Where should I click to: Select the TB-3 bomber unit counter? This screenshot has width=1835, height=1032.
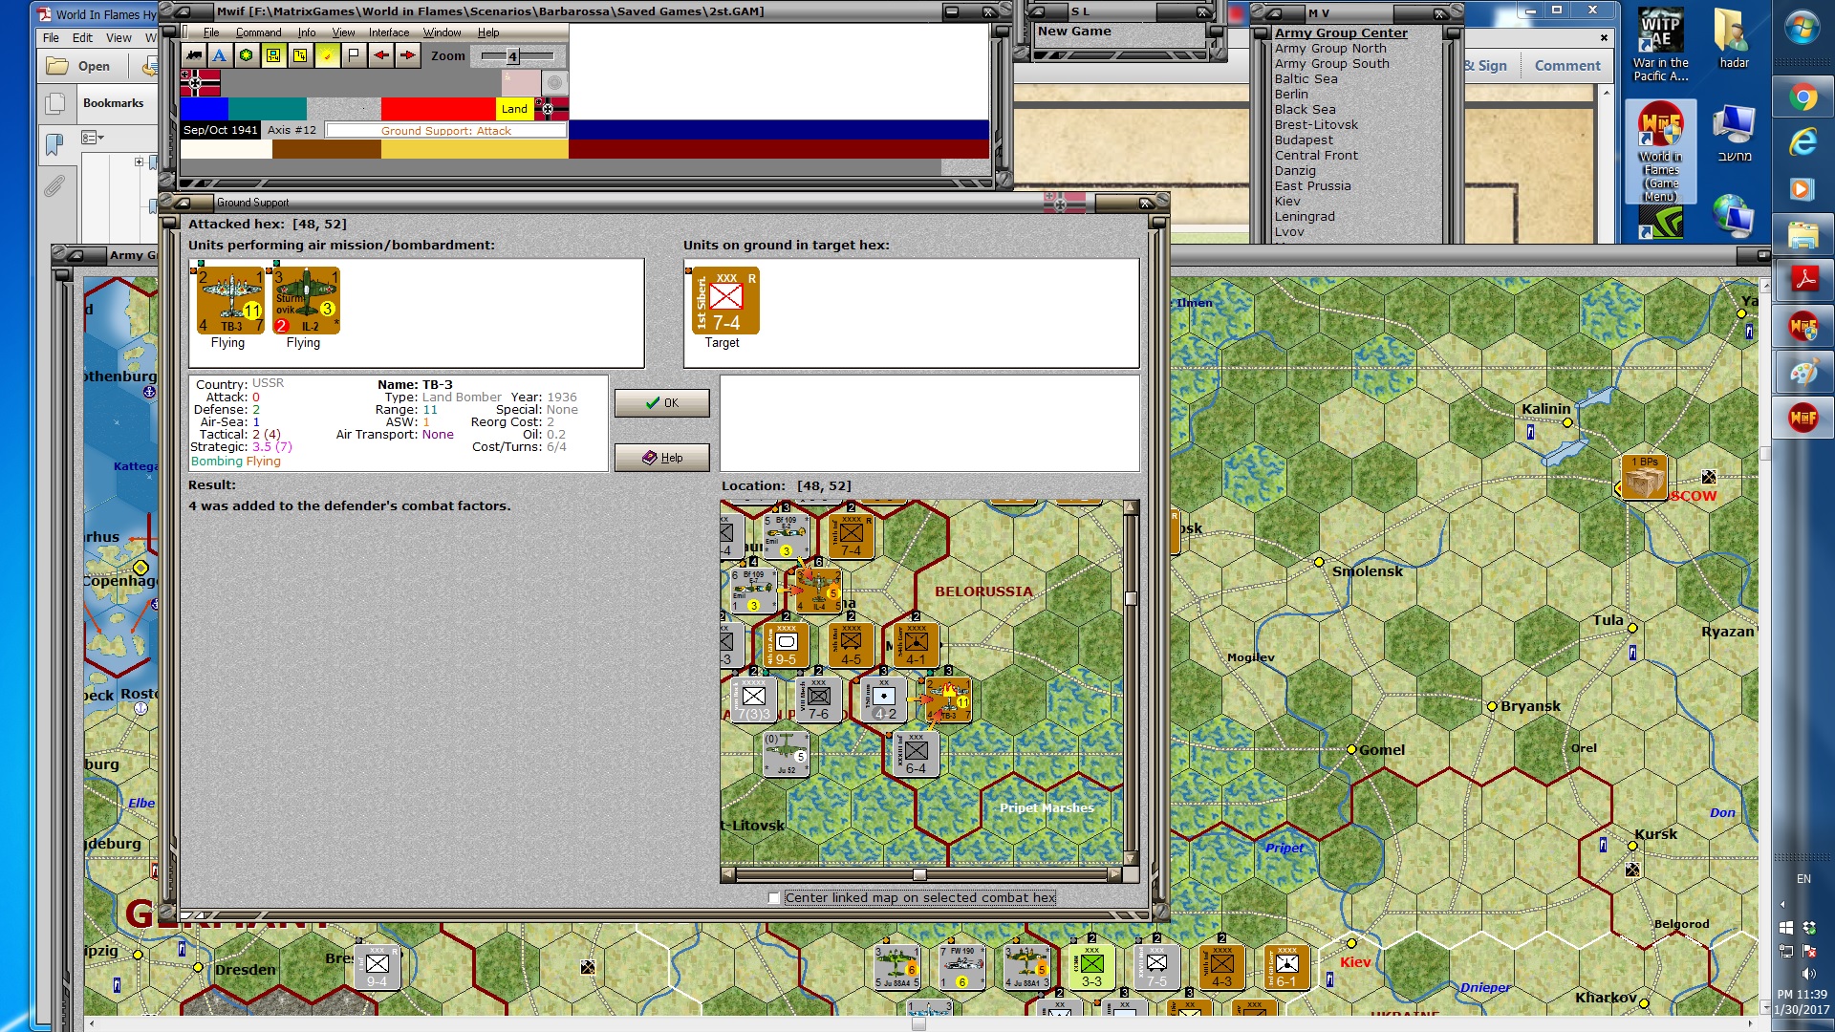pyautogui.click(x=230, y=300)
